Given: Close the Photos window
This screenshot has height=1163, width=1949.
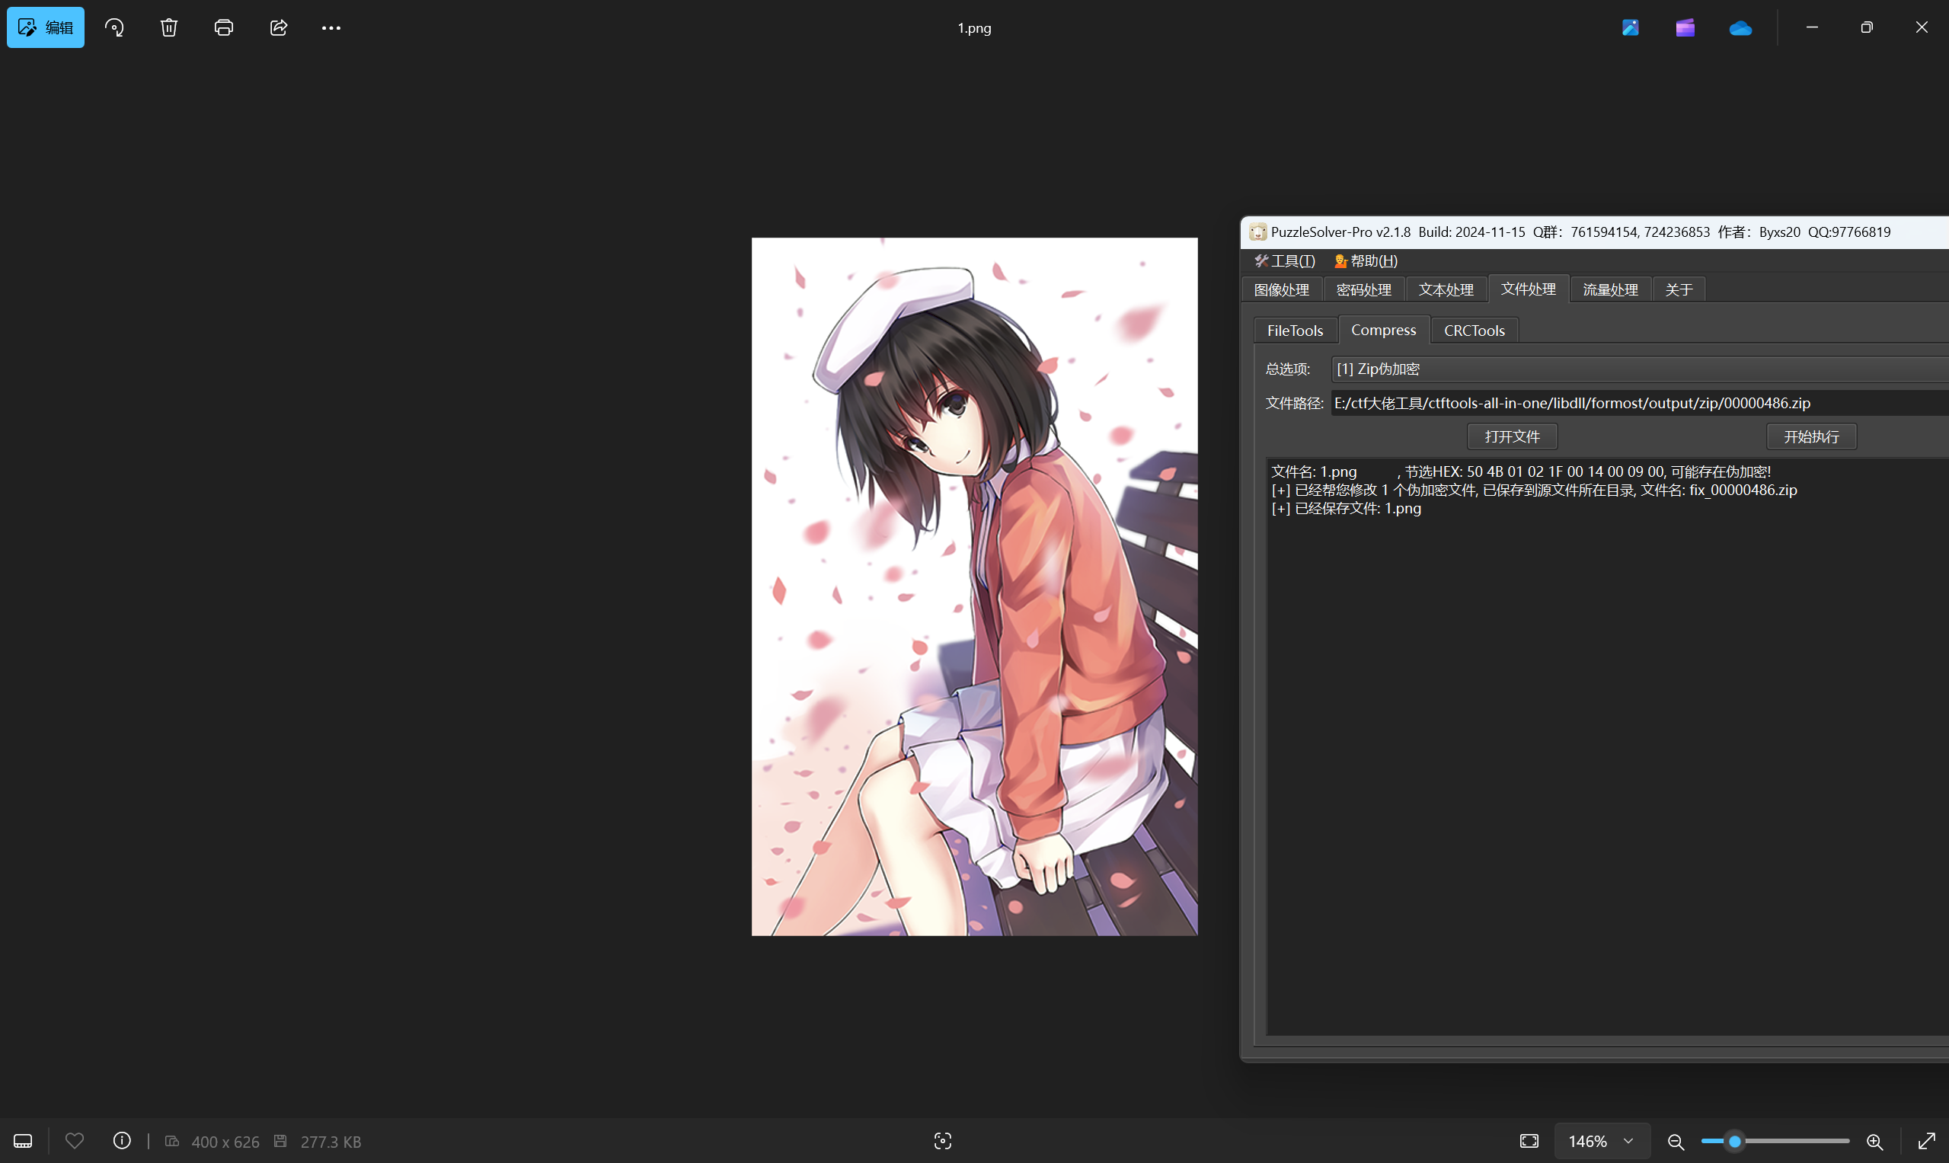Looking at the screenshot, I should tap(1922, 27).
